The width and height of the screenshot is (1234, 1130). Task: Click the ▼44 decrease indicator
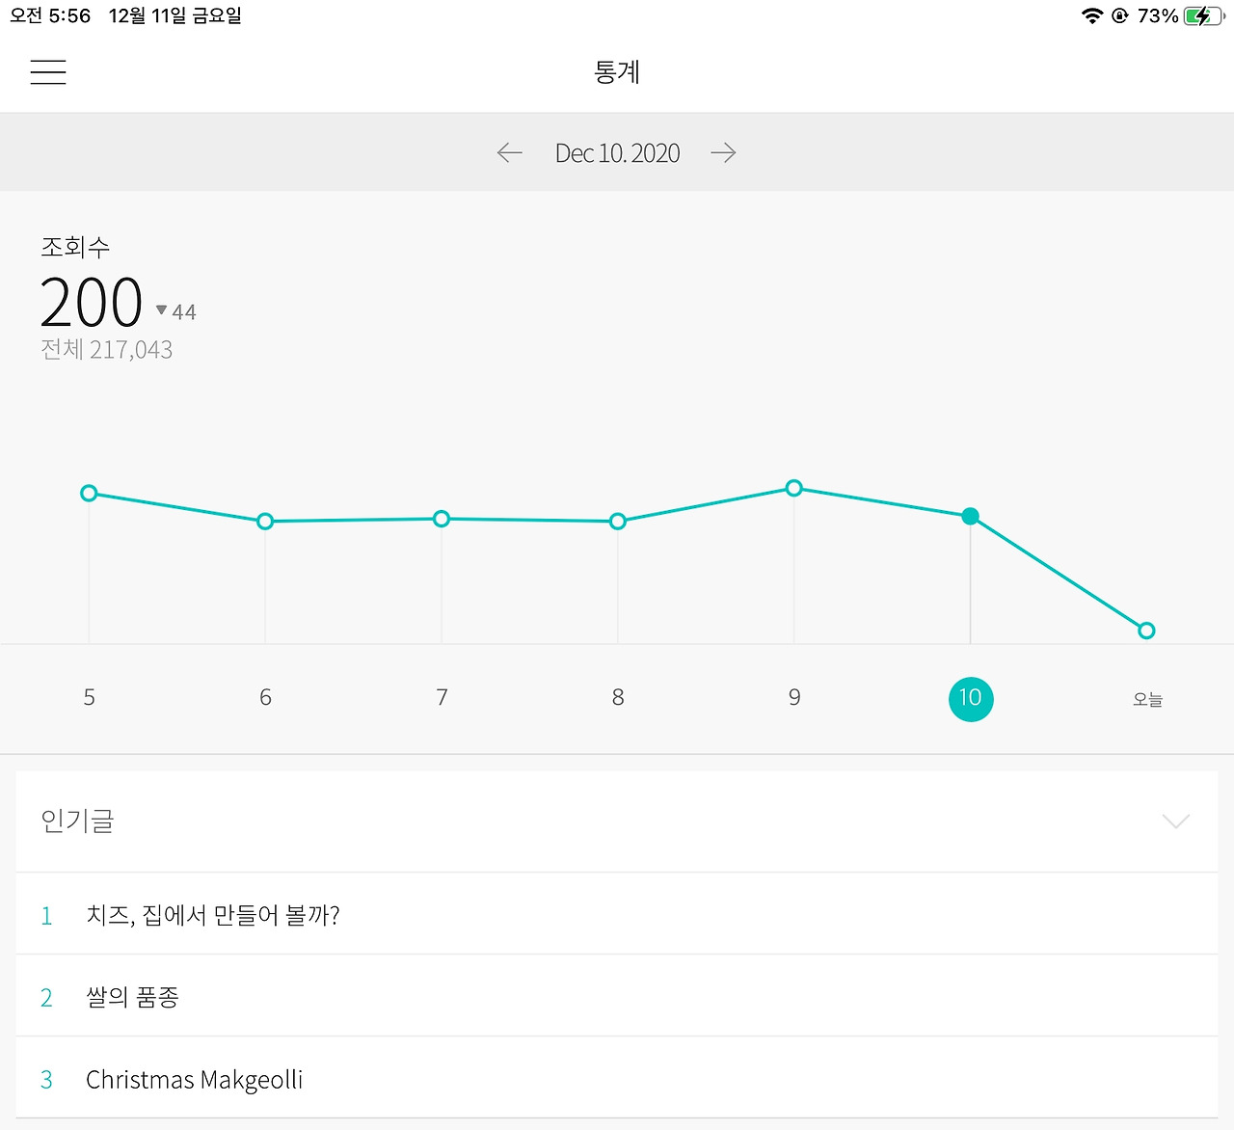click(x=176, y=311)
